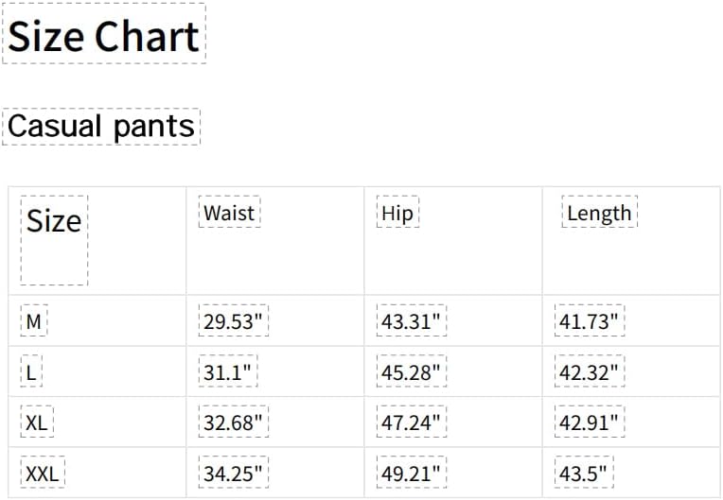Select the 43.31" hip measurement
723x500 pixels.
412,320
